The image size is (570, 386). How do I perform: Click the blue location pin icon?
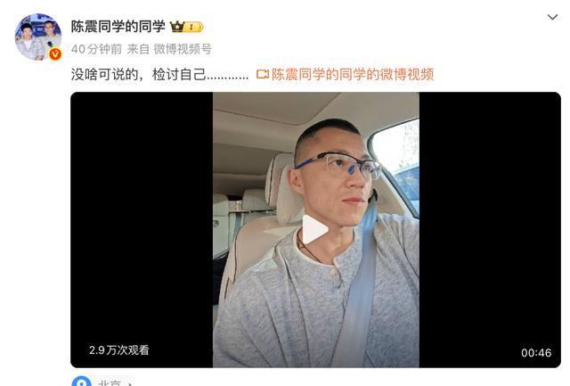point(81,382)
